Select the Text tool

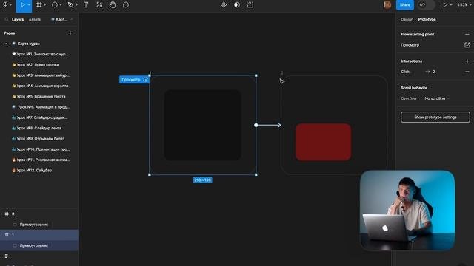click(x=86, y=5)
